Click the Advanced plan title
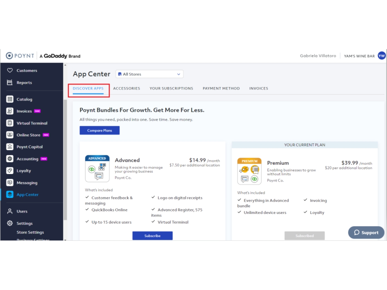This screenshot has width=387, height=290. [x=127, y=160]
